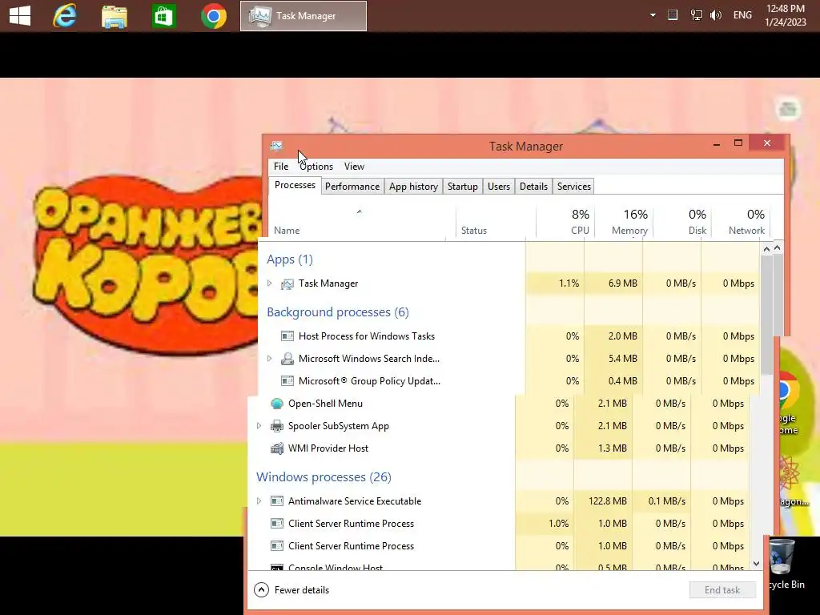Open File Explorer from taskbar
Image resolution: width=820 pixels, height=615 pixels.
coord(114,16)
